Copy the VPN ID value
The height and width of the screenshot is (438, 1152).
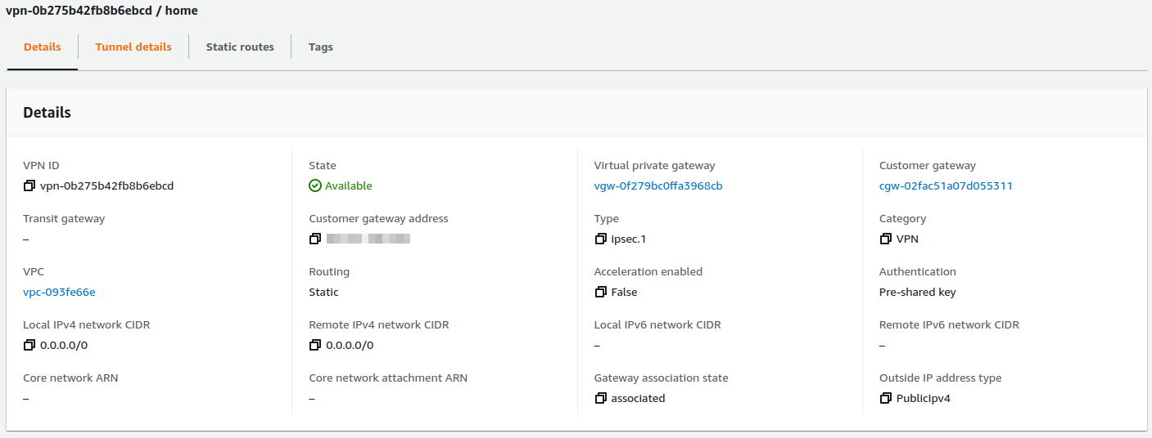pyautogui.click(x=29, y=186)
